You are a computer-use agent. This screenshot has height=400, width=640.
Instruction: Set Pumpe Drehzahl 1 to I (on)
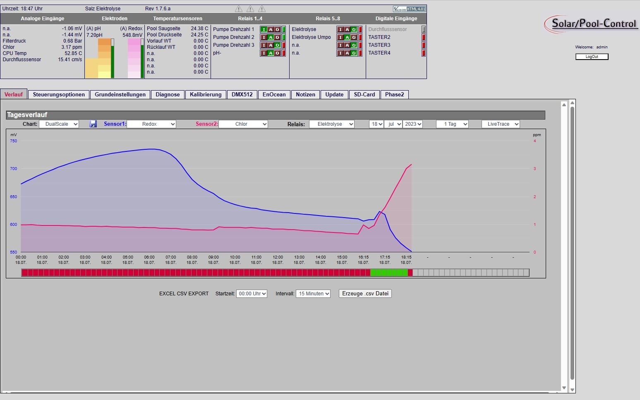[x=264, y=29]
